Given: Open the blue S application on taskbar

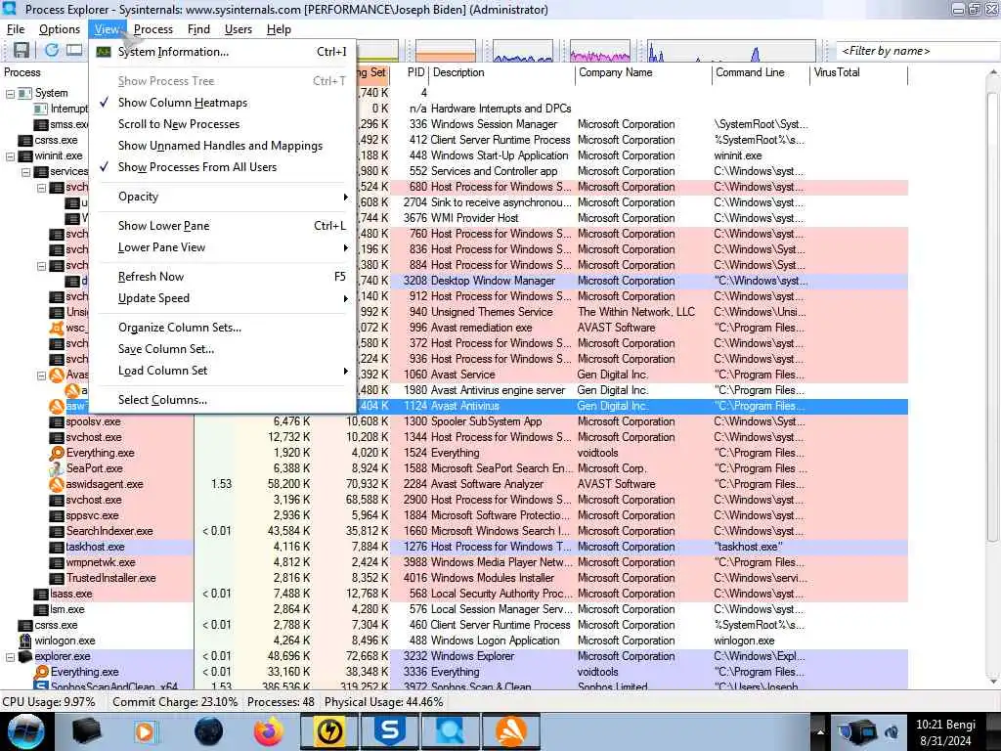Looking at the screenshot, I should [389, 731].
